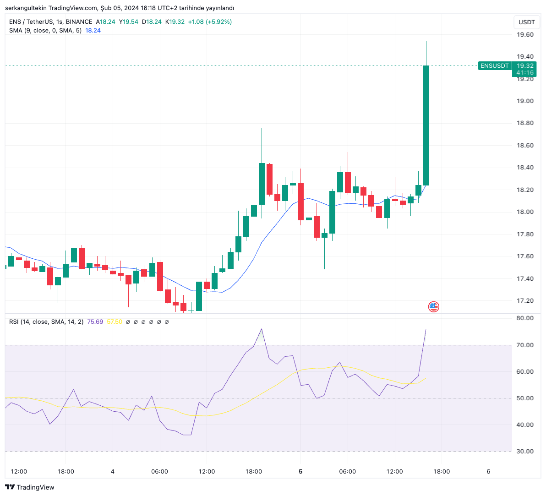Click the first ø symbol in RSI legend
Screen dimensions: 546x496
(128, 322)
